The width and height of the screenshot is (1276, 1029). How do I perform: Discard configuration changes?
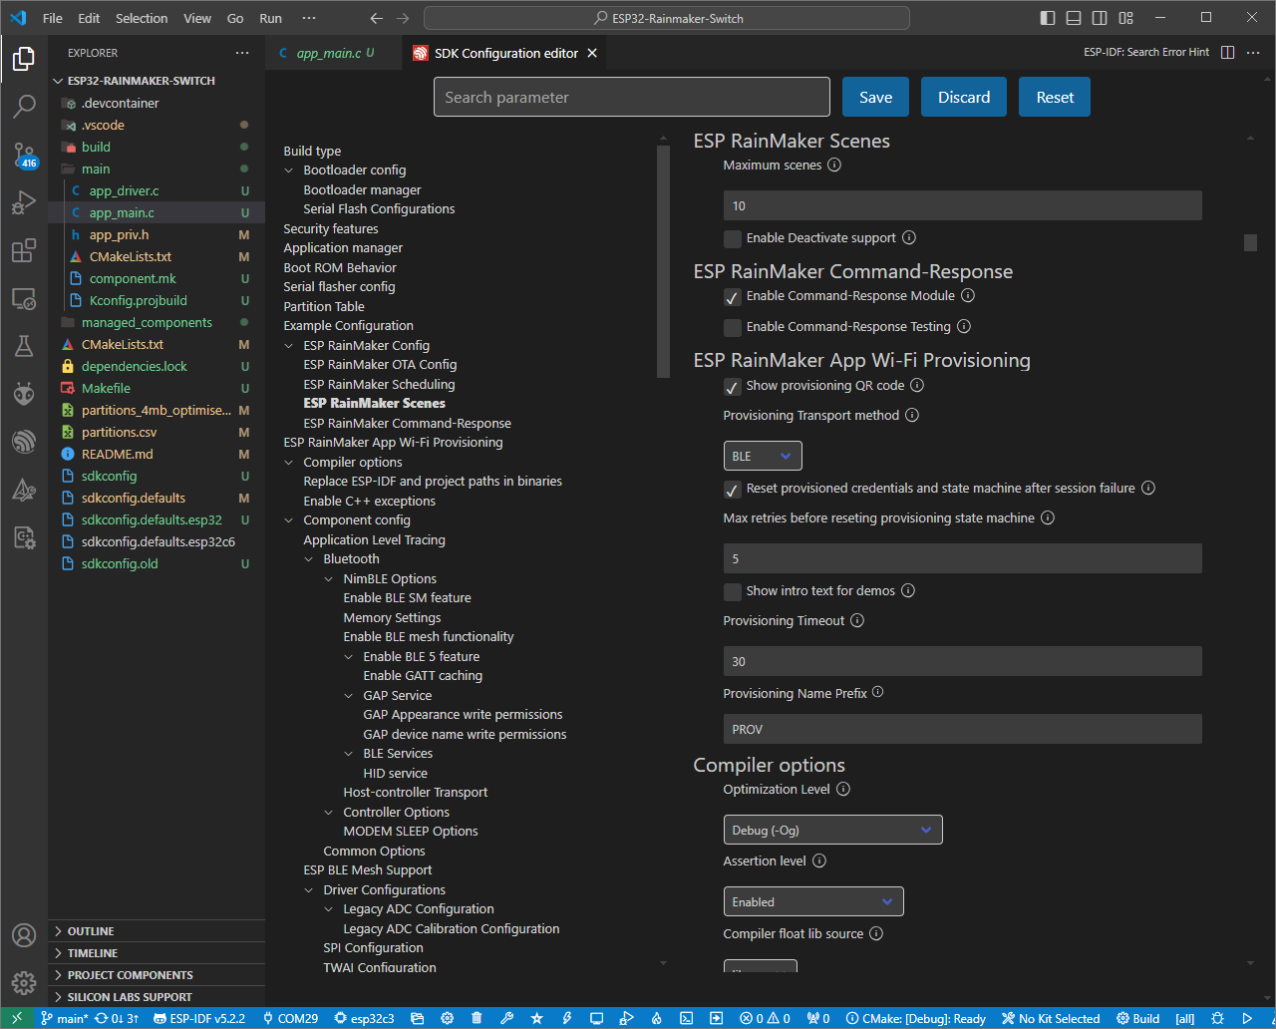pos(964,97)
